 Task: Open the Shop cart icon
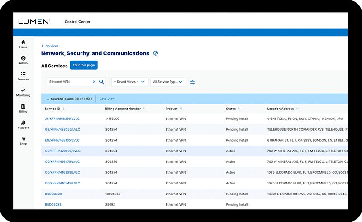pyautogui.click(x=23, y=139)
